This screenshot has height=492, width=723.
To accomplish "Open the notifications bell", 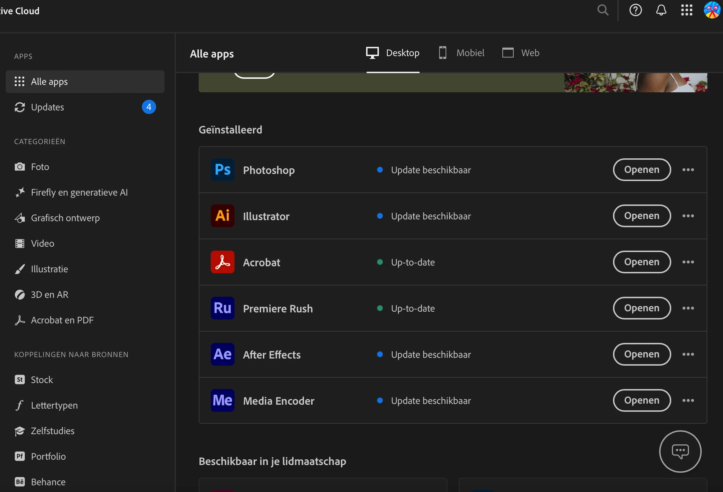I will click(661, 10).
